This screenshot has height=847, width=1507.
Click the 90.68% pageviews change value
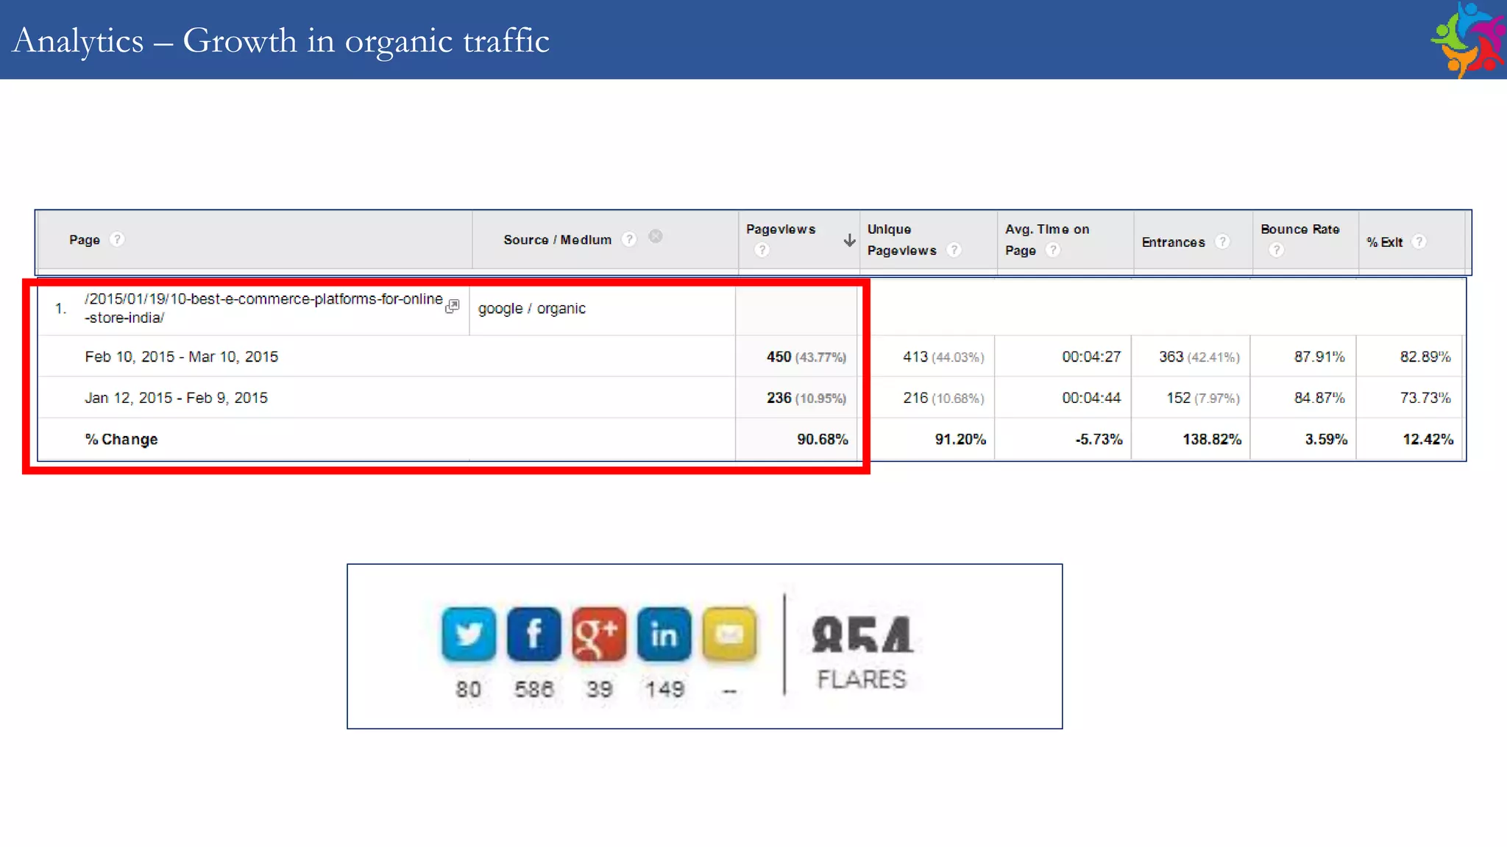(x=823, y=439)
